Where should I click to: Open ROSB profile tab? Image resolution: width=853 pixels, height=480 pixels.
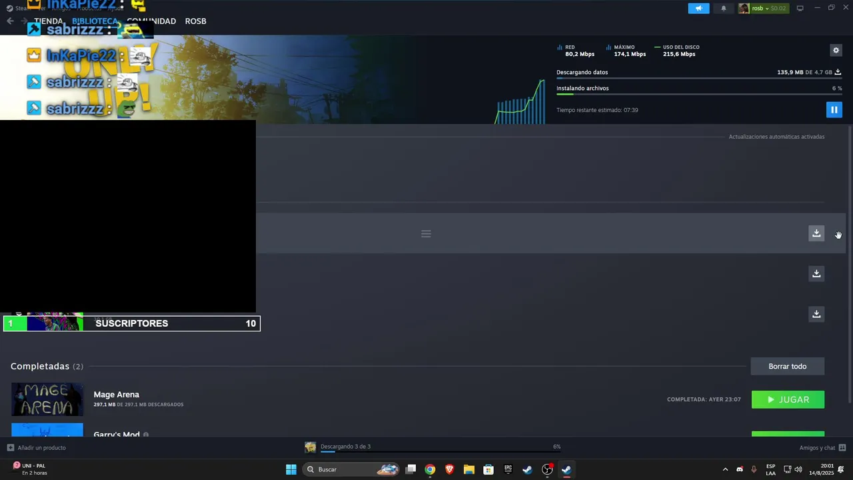195,21
